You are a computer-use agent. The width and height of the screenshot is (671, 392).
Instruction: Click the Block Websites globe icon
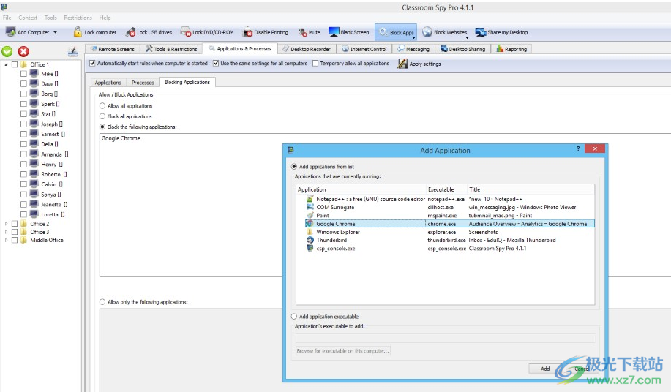click(x=427, y=32)
